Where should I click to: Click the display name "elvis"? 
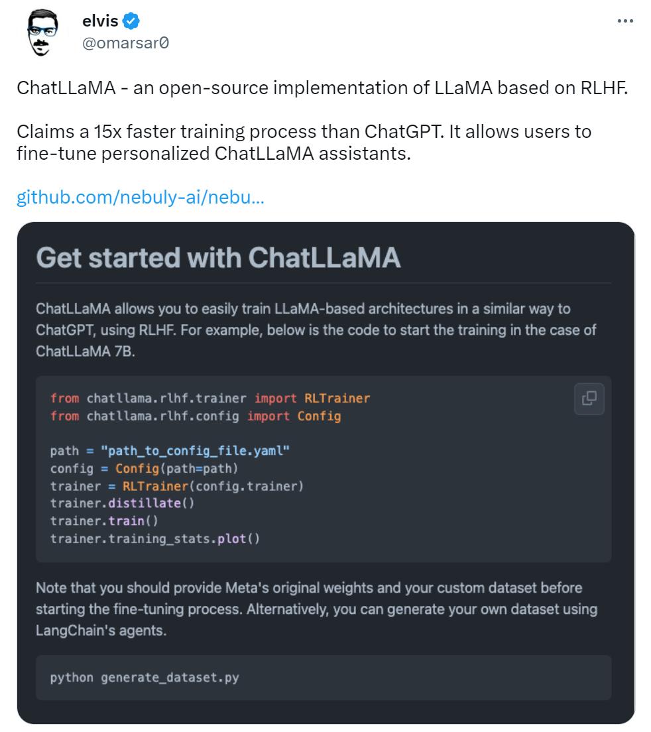coord(99,21)
